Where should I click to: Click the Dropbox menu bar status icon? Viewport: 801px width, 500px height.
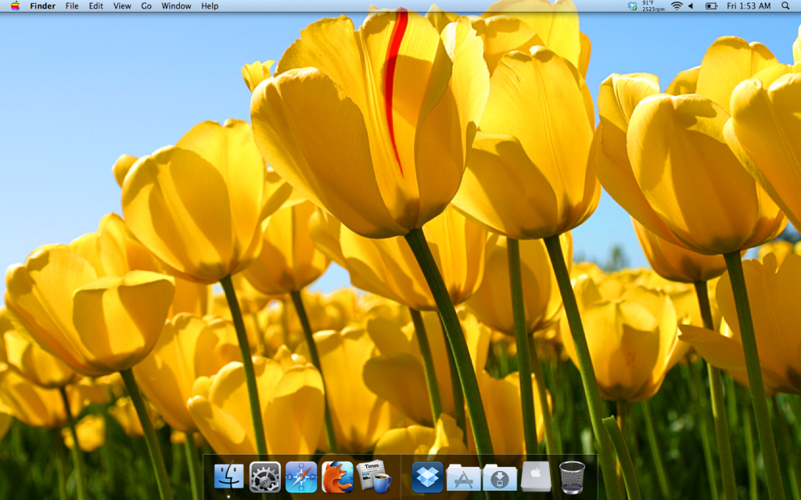(633, 6)
